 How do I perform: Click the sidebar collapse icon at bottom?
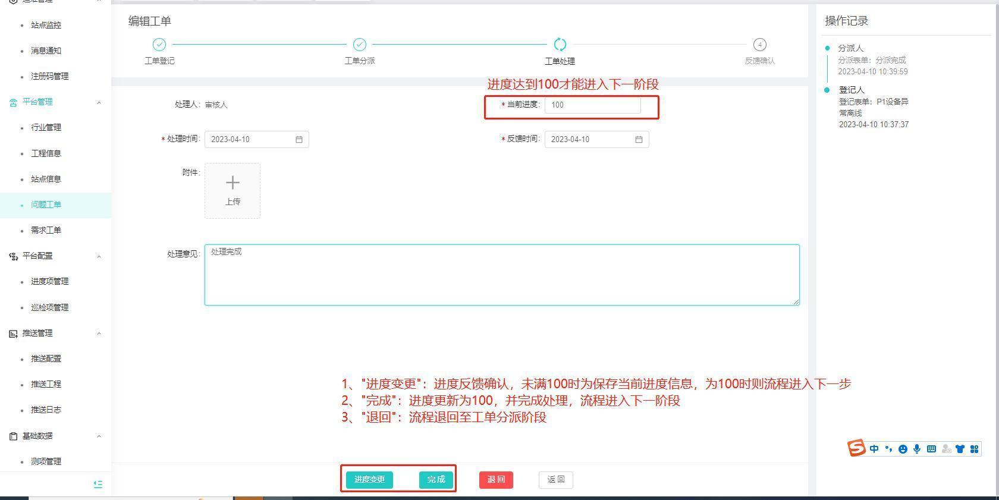pos(98,485)
